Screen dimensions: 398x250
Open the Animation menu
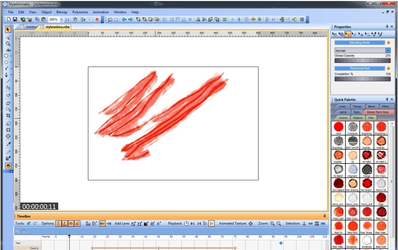point(101,12)
